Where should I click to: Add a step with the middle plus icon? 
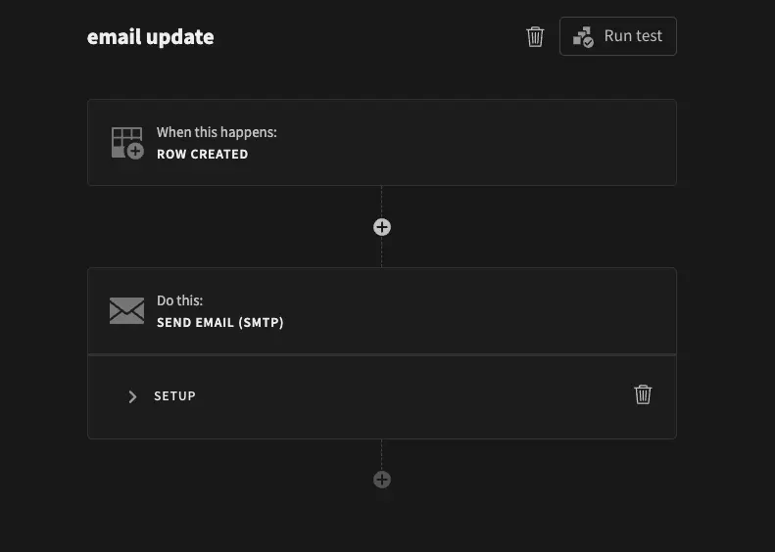pos(382,227)
